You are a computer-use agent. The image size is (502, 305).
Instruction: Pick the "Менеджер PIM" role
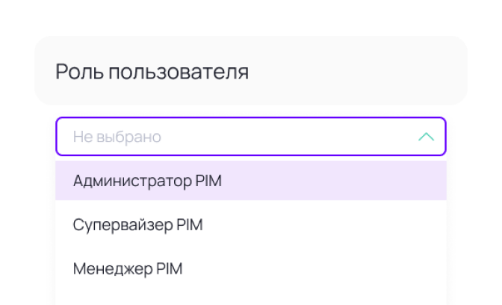click(128, 269)
